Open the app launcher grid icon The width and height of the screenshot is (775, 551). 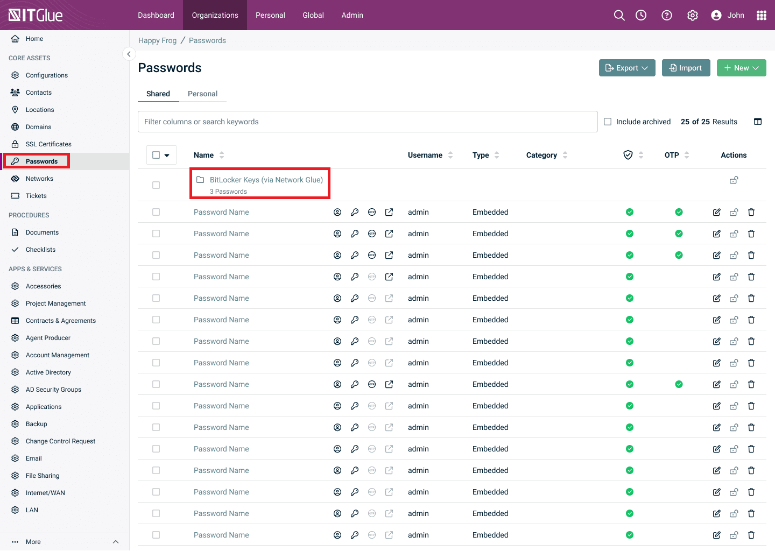(x=762, y=15)
